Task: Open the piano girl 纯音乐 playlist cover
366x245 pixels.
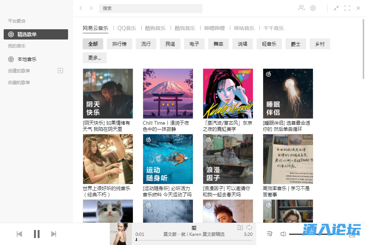Action: [108, 159]
